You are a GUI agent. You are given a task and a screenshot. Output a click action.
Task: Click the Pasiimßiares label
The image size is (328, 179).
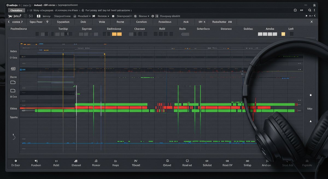coord(19,29)
